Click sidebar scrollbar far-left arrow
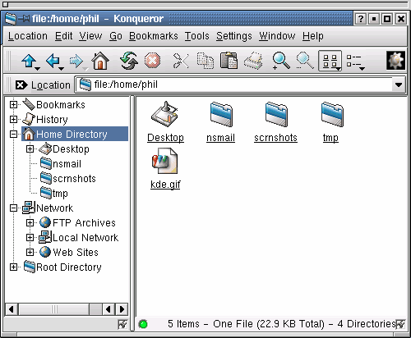411x338 pixels. 12,309
